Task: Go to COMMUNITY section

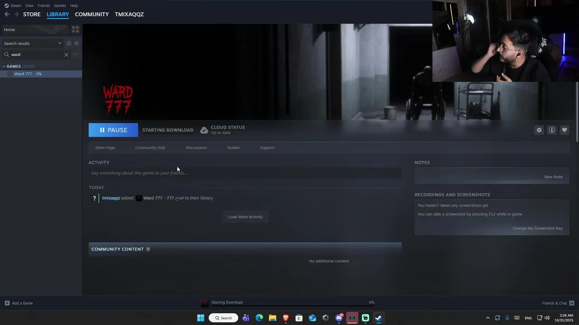Action: 92,14
